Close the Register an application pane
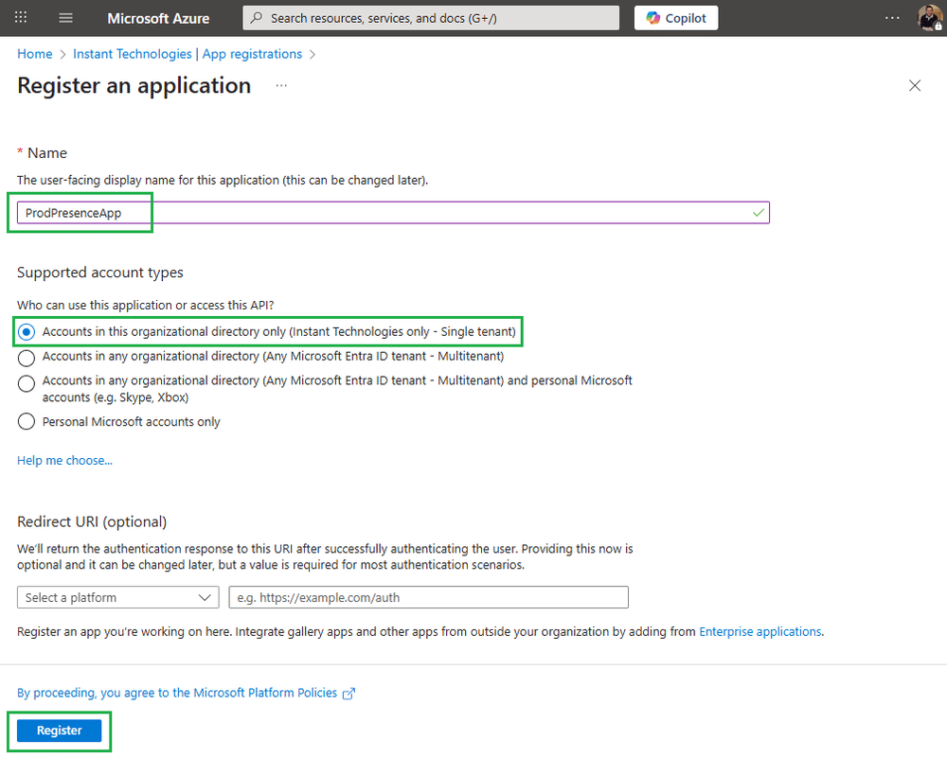947x758 pixels. [915, 86]
